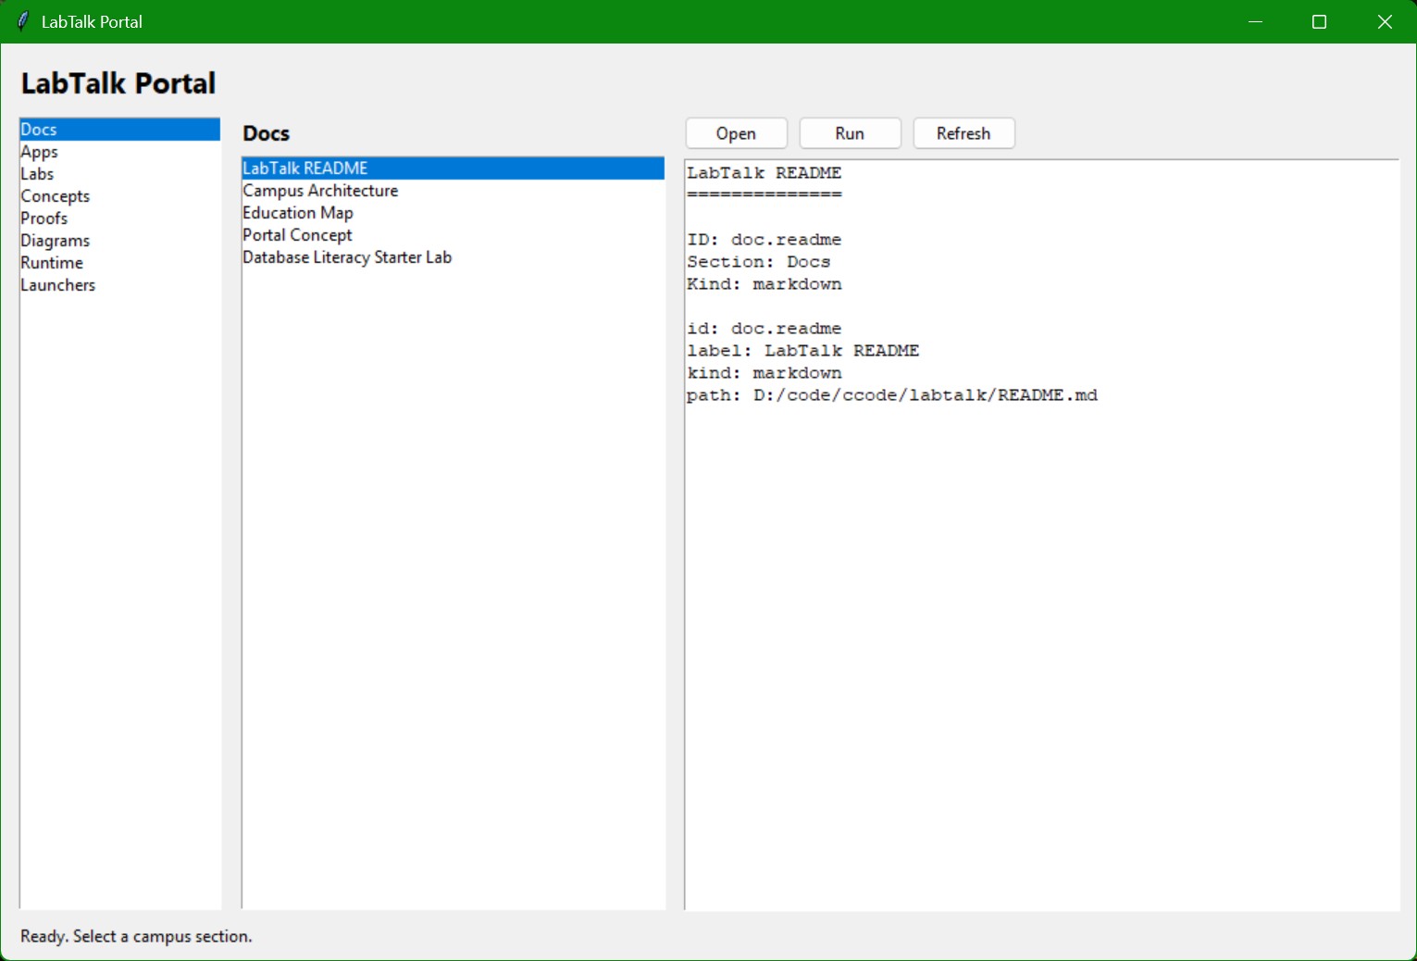The image size is (1417, 961).
Task: Close the LabTalk Portal window
Action: [x=1385, y=21]
